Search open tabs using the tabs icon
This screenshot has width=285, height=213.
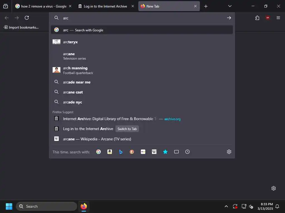point(176,152)
